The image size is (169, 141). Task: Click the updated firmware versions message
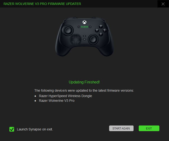click(84, 90)
